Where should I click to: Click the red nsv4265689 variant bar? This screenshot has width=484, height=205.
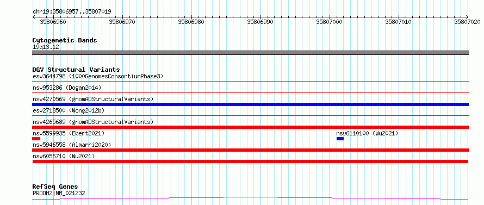click(250, 127)
